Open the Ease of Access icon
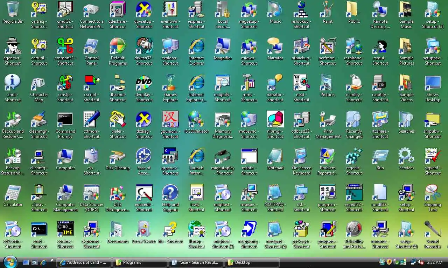Screen dimensions: 448x268 click(x=144, y=162)
